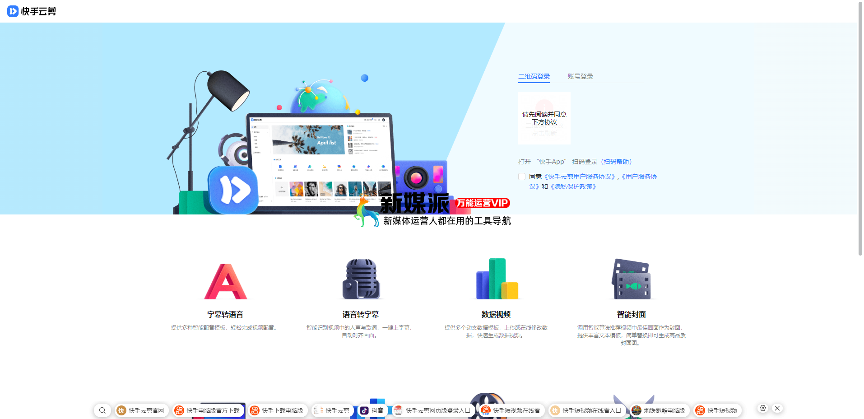This screenshot has width=864, height=419.
Task: Click the search magnifier icon in bottom bar
Action: click(102, 410)
